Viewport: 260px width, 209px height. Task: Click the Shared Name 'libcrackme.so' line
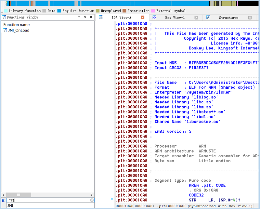[188, 122]
